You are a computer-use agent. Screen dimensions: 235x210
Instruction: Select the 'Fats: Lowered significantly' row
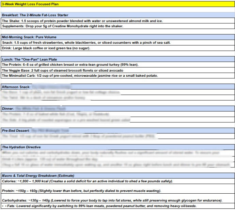[117, 206]
